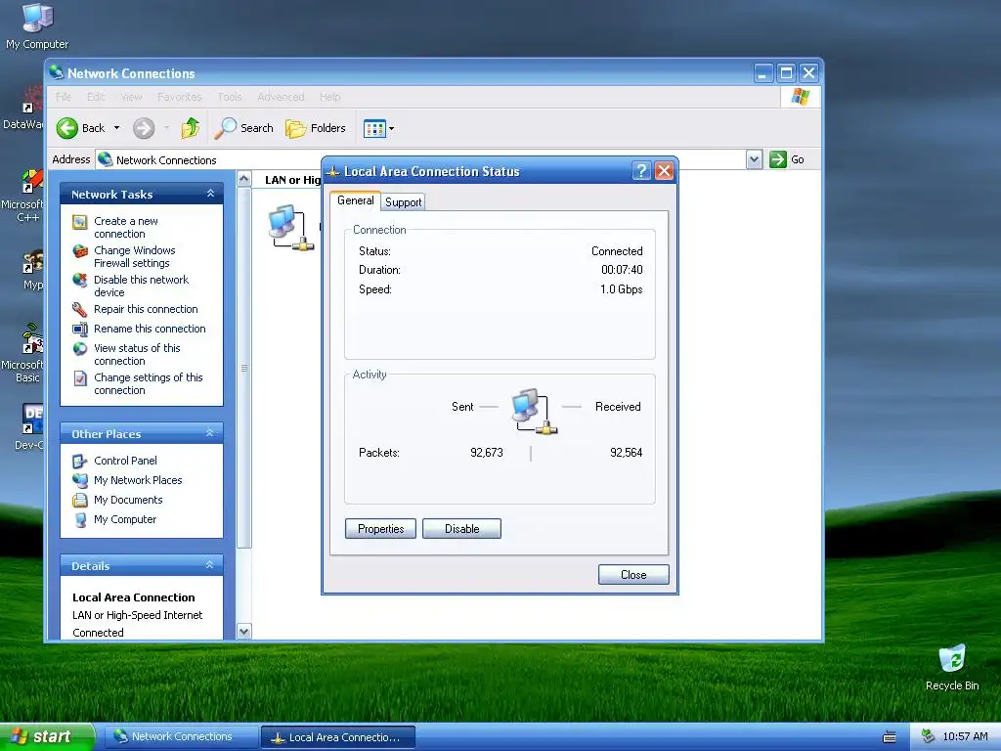Open Search in the toolbar
This screenshot has height=751, width=1001.
243,128
